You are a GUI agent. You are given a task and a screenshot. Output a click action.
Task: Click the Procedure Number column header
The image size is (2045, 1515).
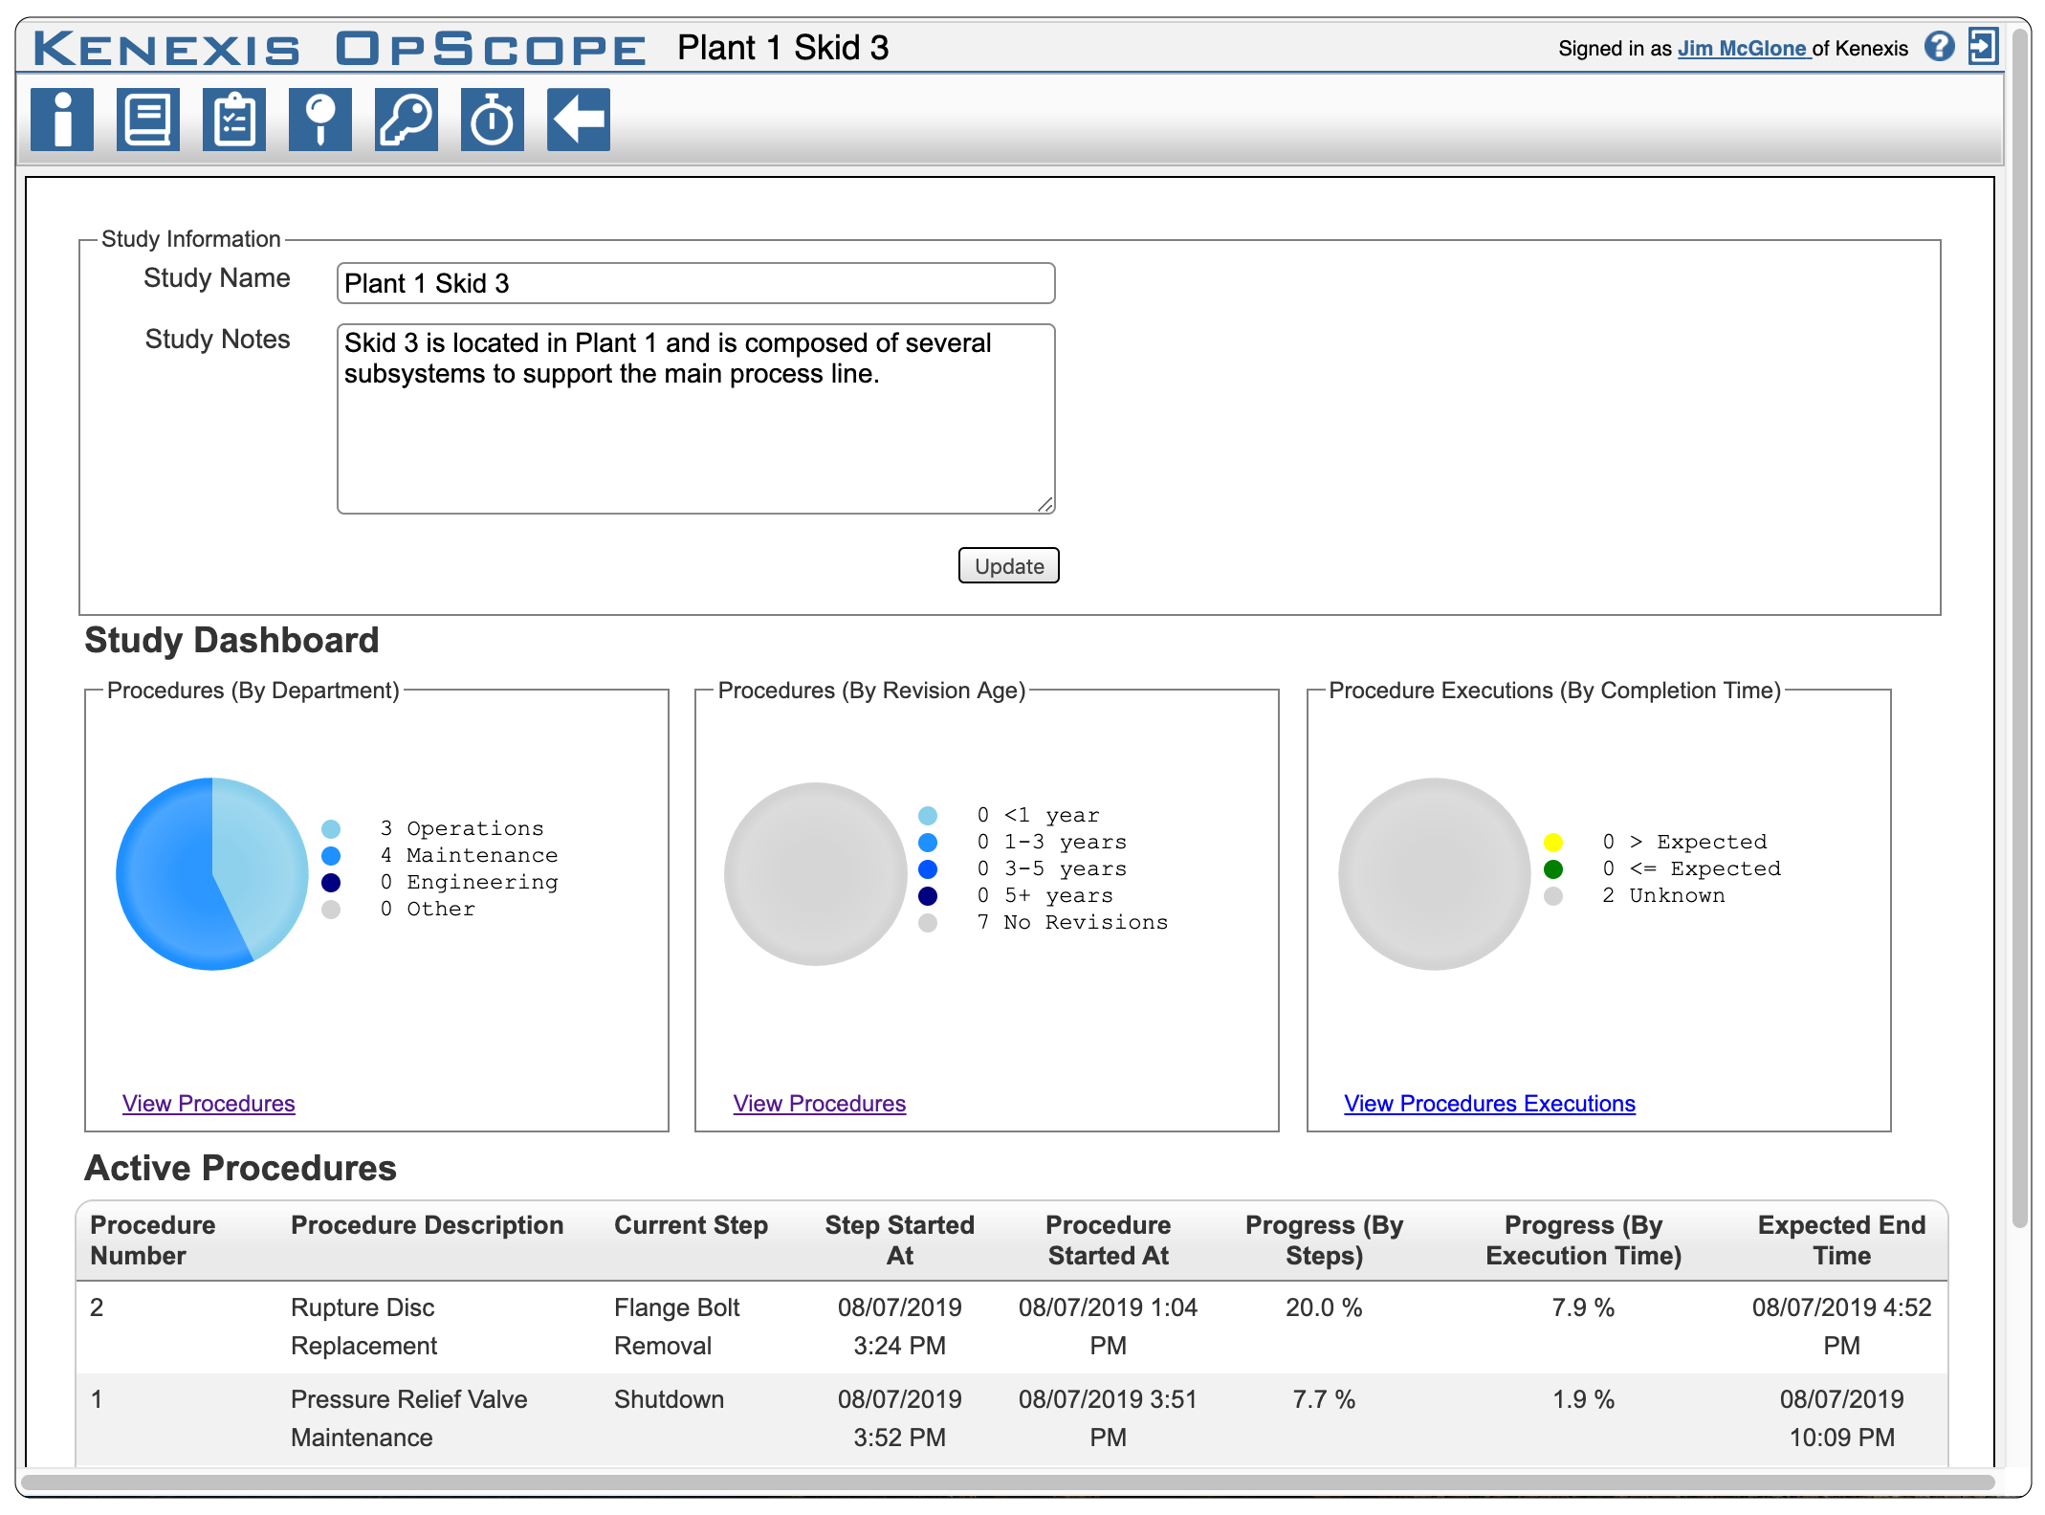[153, 1241]
